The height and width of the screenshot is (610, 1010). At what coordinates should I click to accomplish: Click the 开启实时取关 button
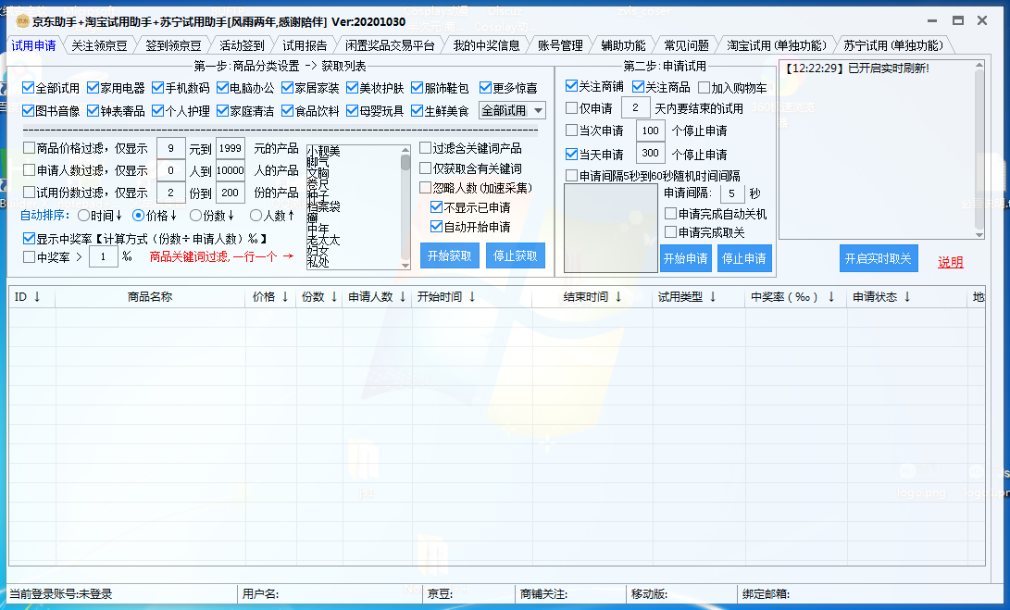tap(878, 258)
